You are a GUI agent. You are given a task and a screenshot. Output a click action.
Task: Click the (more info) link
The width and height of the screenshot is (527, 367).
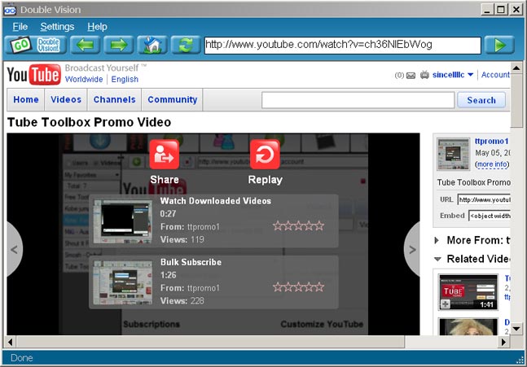point(492,164)
